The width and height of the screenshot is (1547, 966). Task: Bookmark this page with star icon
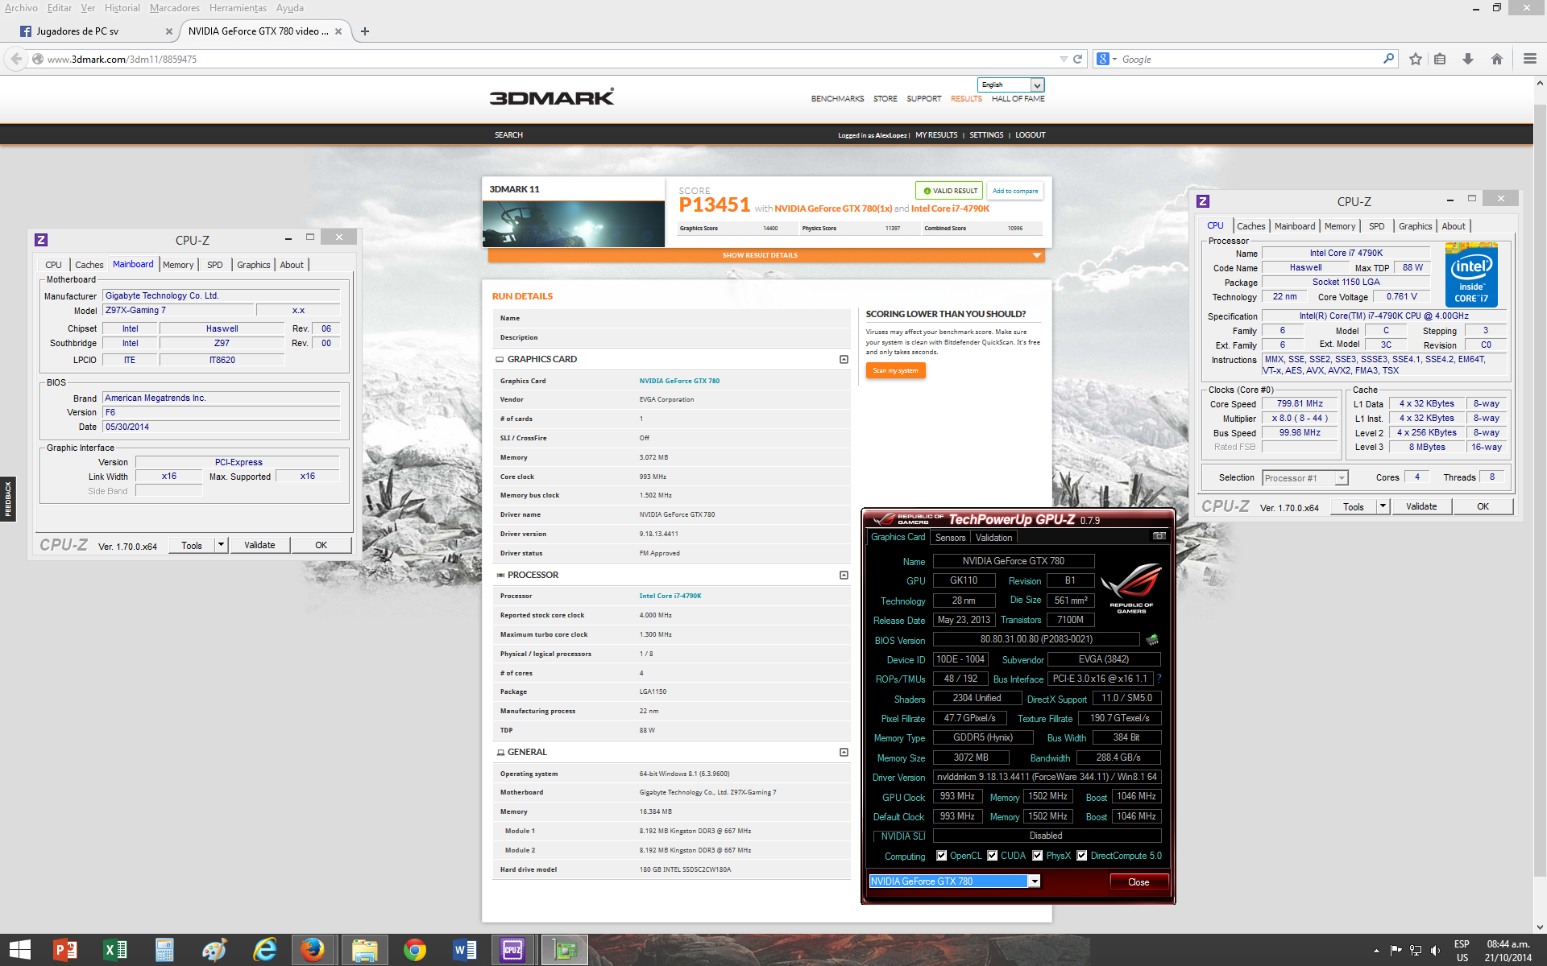click(x=1416, y=59)
